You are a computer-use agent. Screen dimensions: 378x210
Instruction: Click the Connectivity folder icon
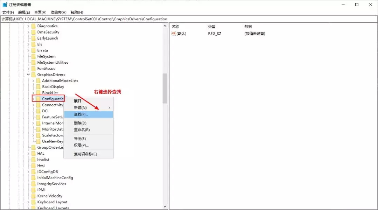click(38, 105)
